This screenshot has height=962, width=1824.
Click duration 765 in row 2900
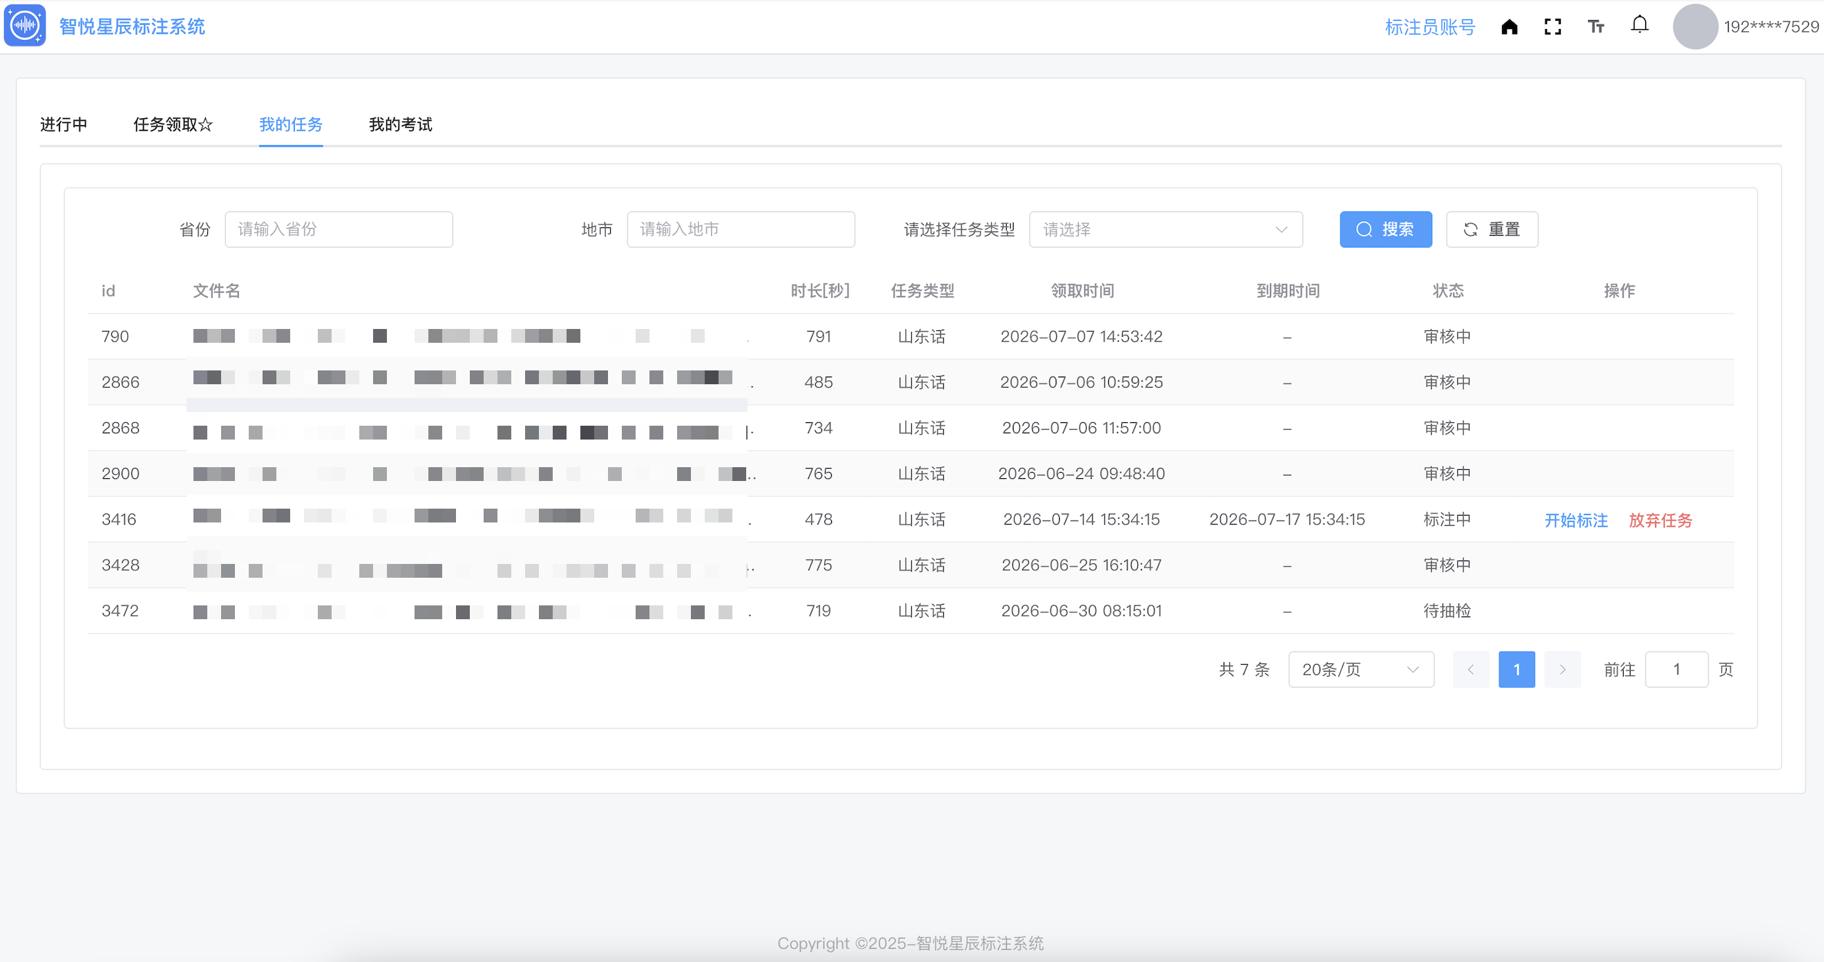(819, 474)
